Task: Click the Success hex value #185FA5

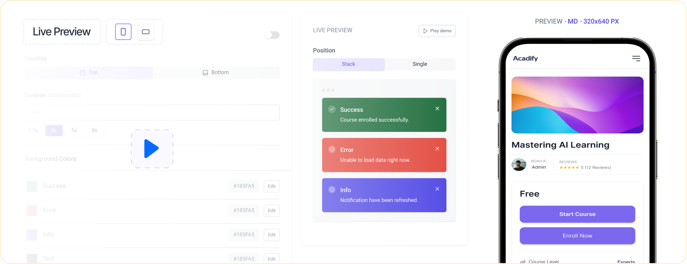Action: (244, 186)
